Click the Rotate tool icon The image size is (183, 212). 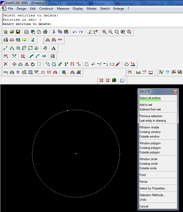33,64
